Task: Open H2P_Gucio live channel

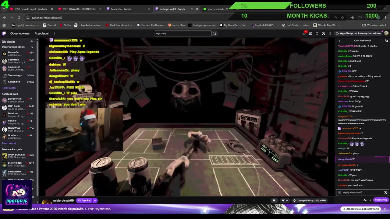Action: pyautogui.click(x=18, y=107)
